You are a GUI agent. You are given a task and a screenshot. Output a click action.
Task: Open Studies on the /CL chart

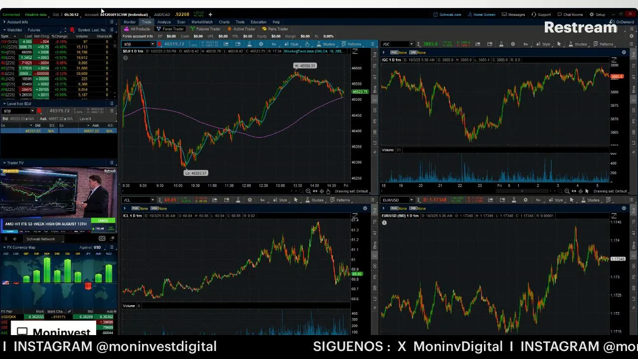pos(315,200)
